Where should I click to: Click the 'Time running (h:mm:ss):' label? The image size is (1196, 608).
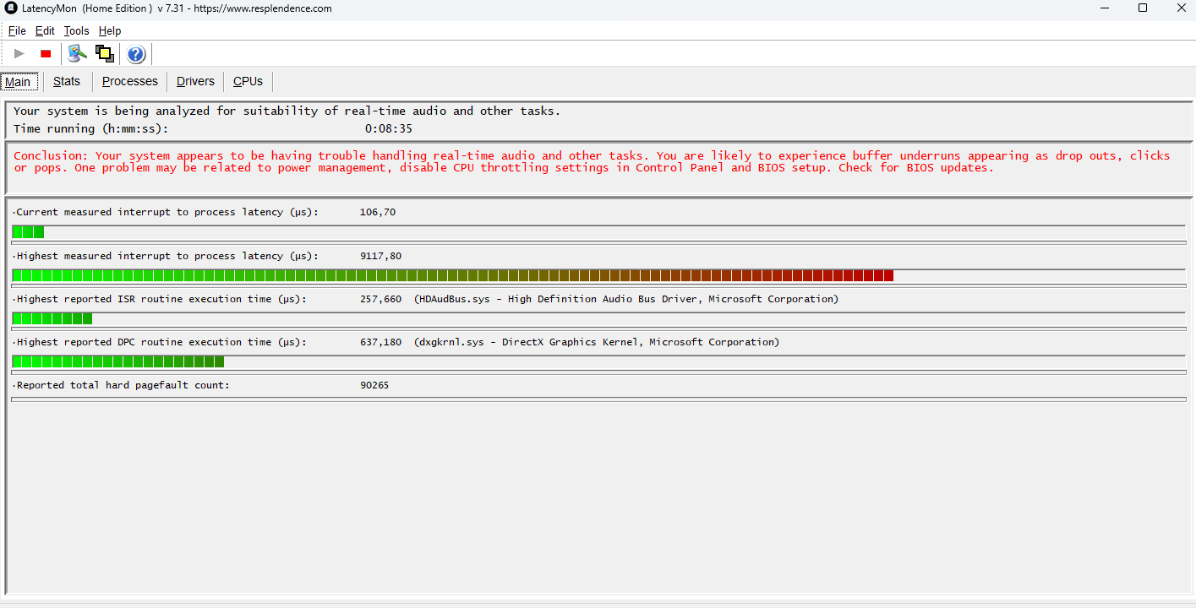(91, 129)
